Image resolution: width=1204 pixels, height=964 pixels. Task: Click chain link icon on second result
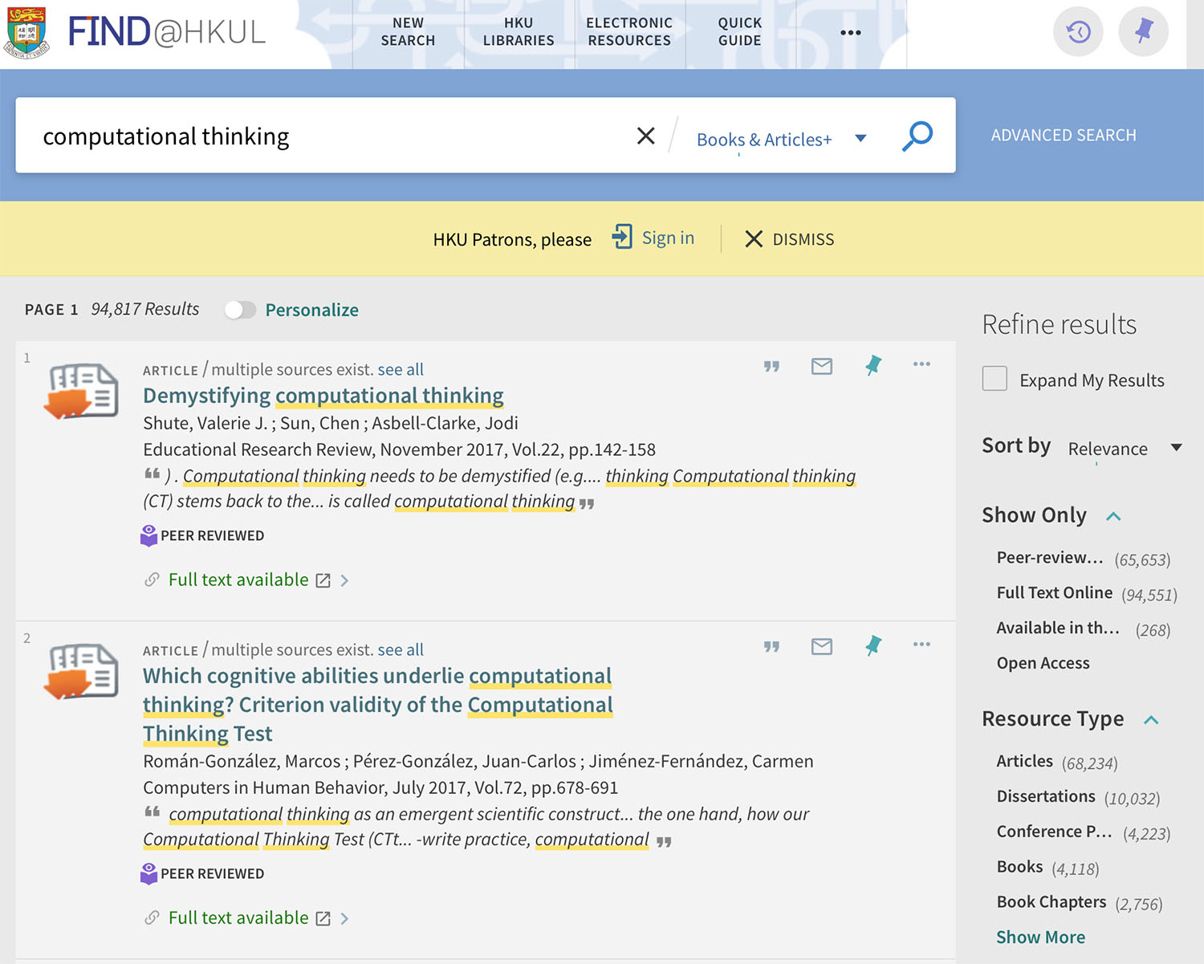[152, 917]
